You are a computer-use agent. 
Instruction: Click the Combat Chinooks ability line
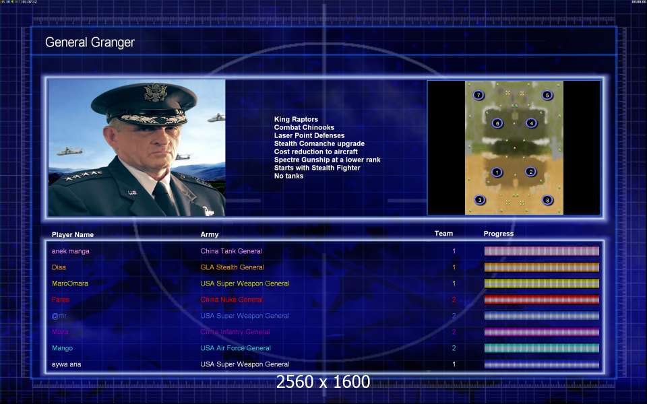tap(304, 127)
